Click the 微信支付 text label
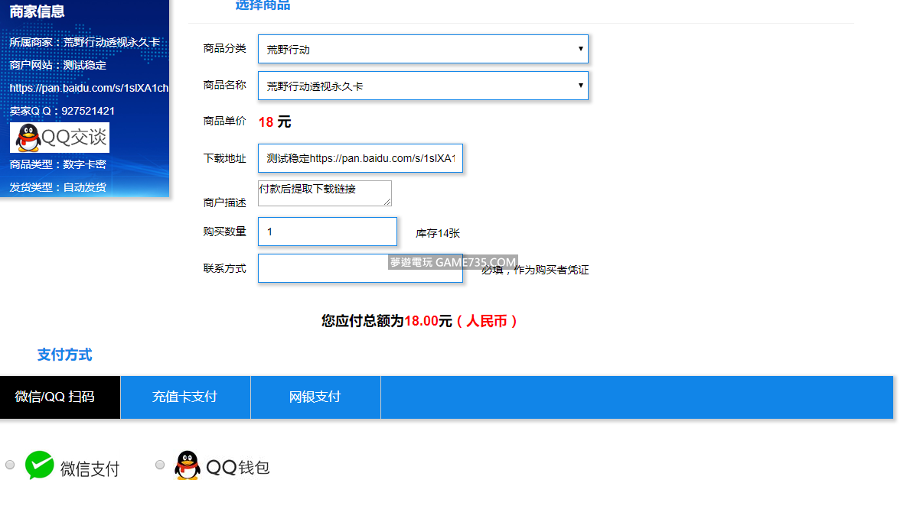Screen dimensions: 907x525 pos(90,468)
